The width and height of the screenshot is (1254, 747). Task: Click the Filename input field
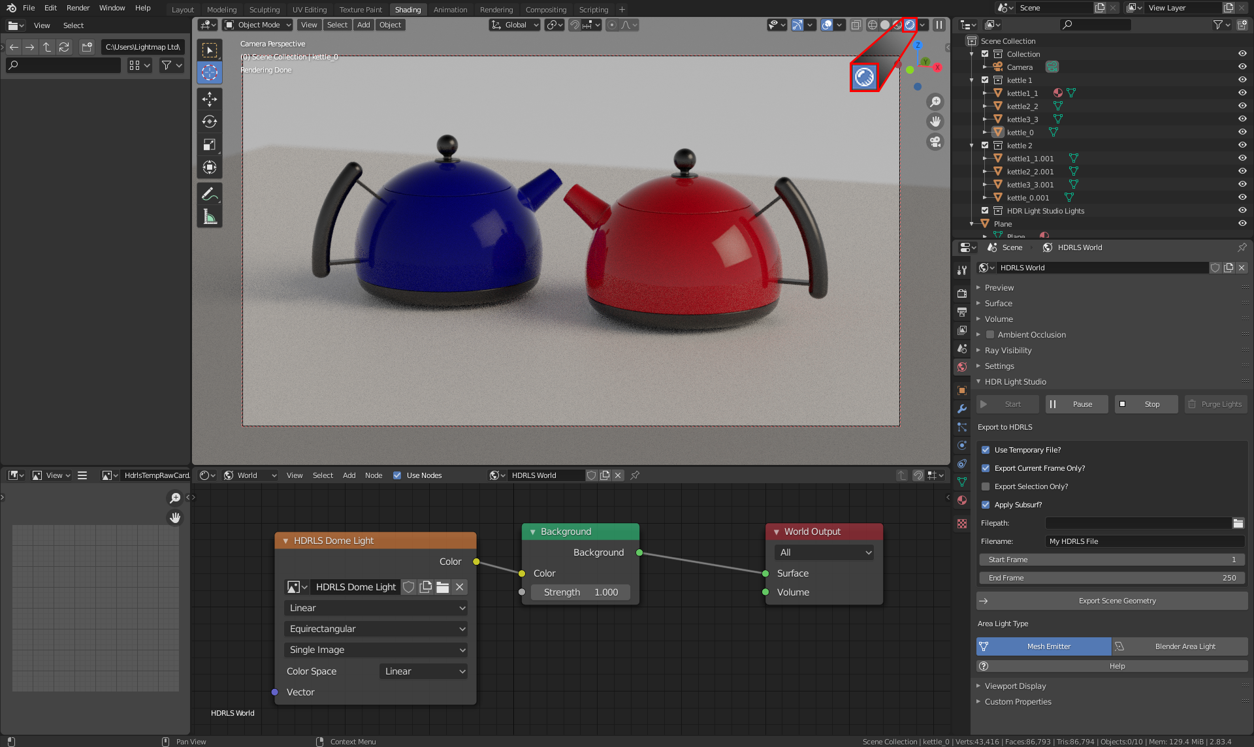pos(1145,541)
